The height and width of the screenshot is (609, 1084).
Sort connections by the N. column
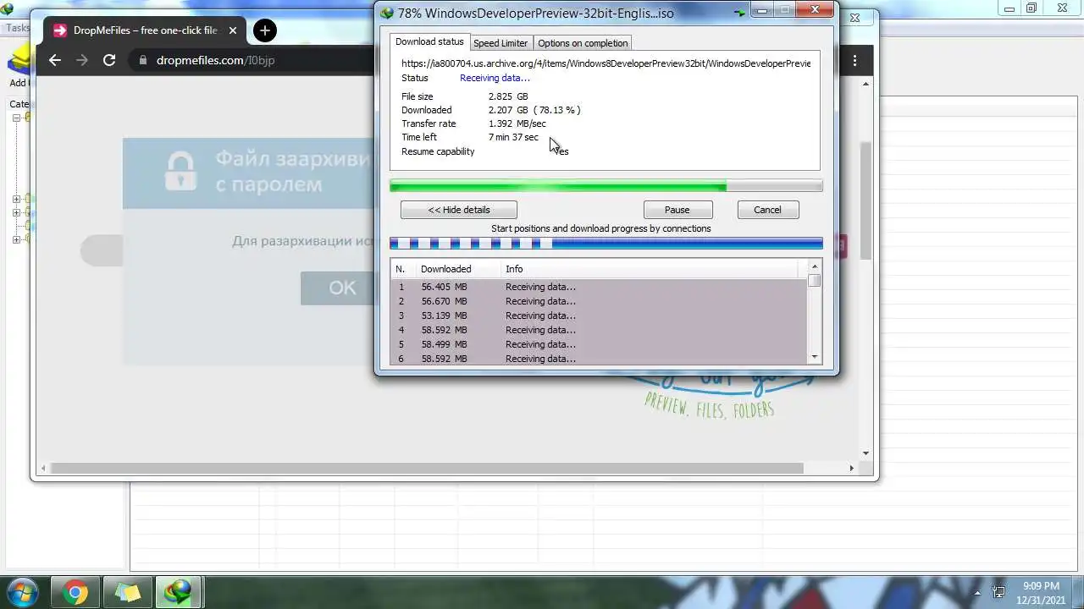(403, 269)
